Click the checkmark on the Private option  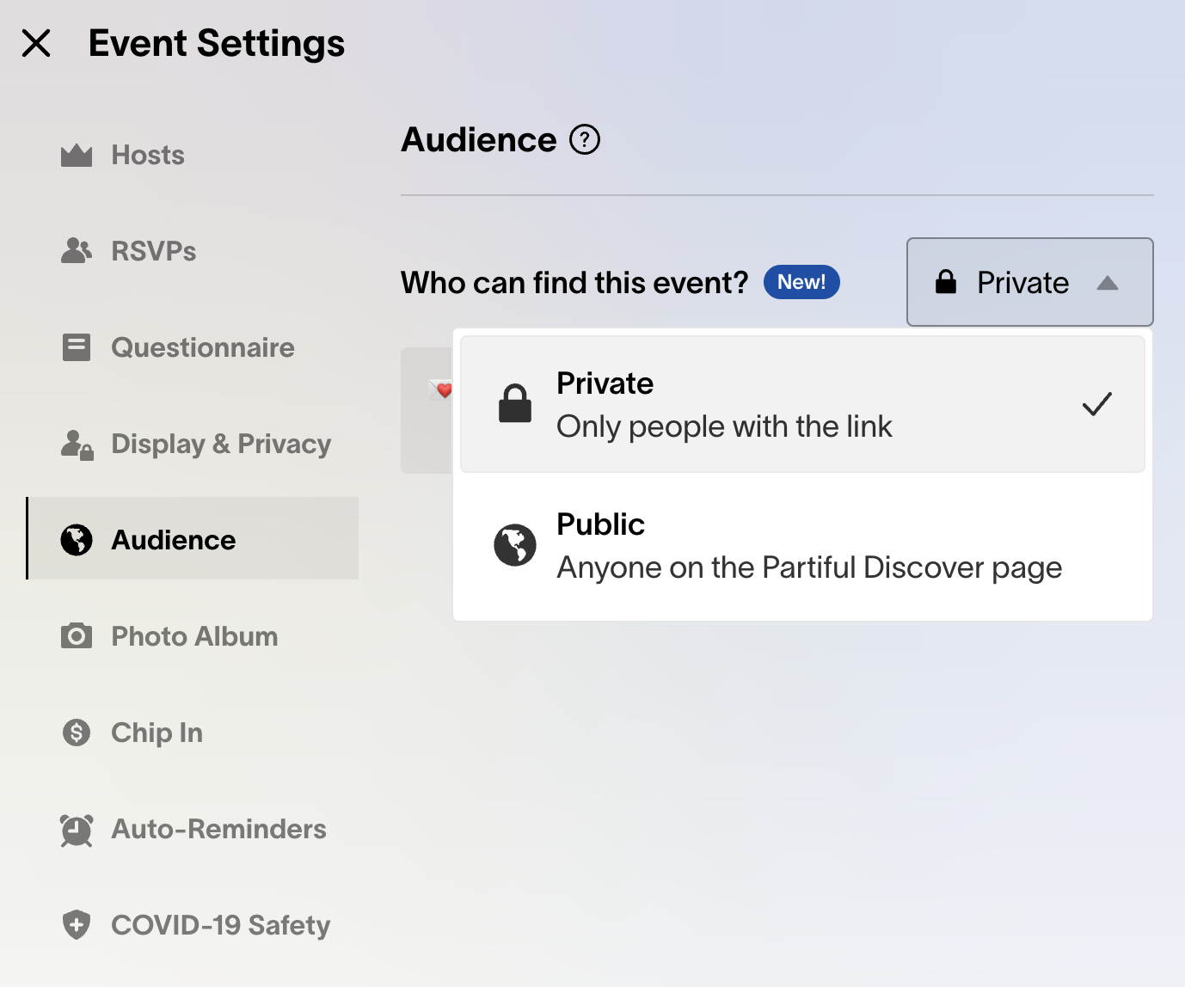[1096, 404]
